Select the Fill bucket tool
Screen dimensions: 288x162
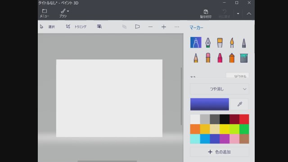[244, 58]
